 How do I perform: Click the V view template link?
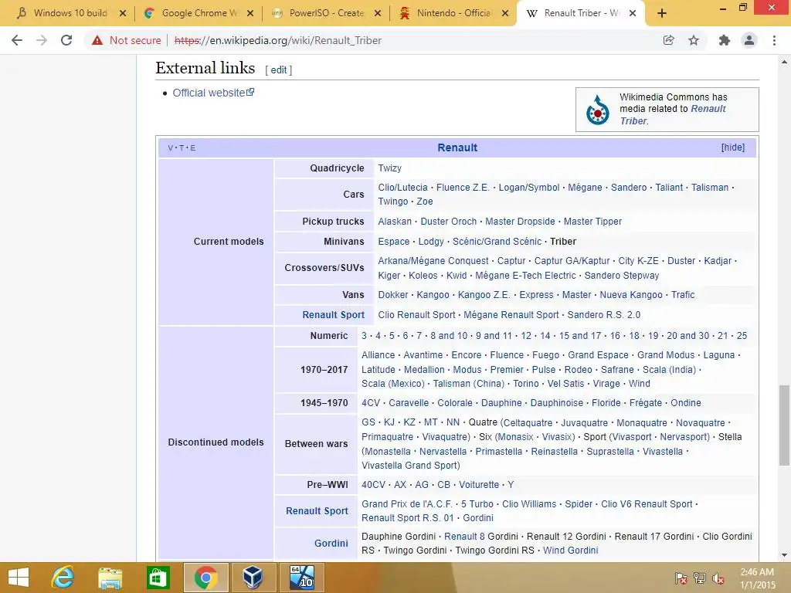point(170,148)
